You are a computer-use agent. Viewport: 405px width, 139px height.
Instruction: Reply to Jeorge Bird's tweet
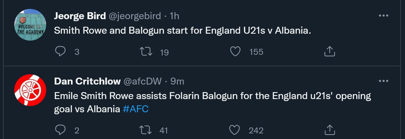click(x=60, y=52)
